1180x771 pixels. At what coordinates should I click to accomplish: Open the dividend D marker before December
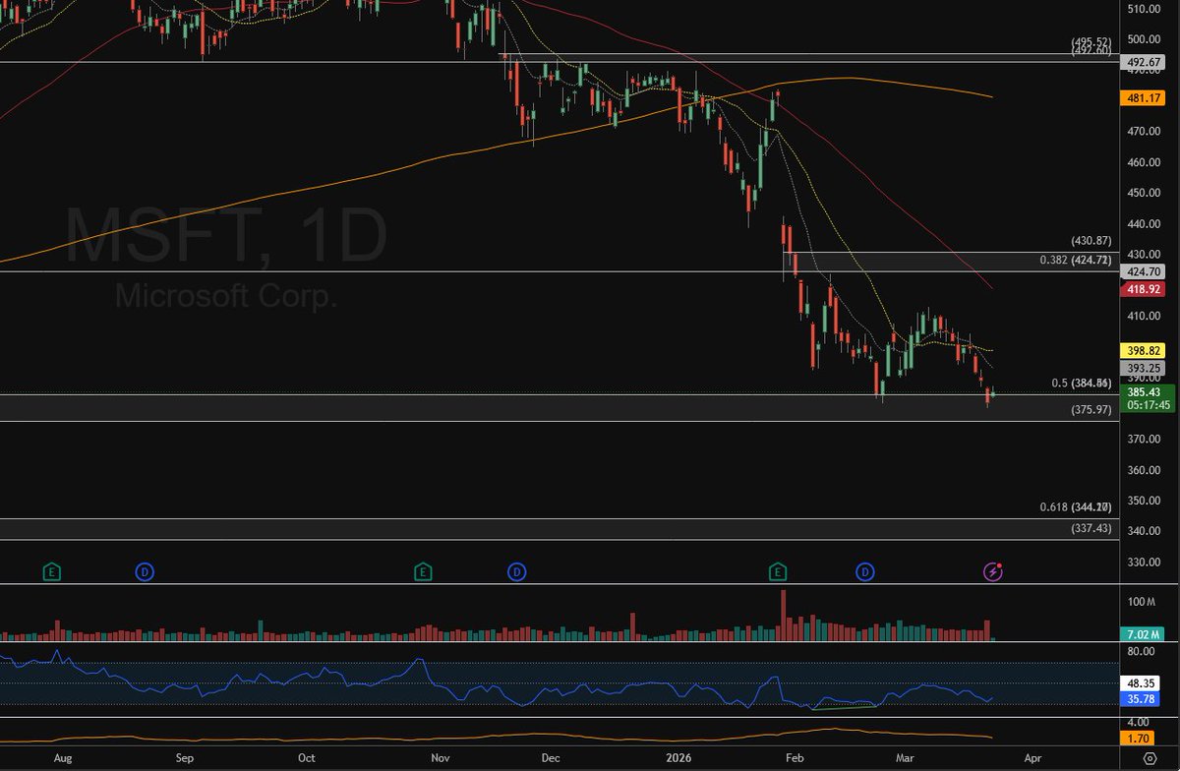[x=515, y=570]
